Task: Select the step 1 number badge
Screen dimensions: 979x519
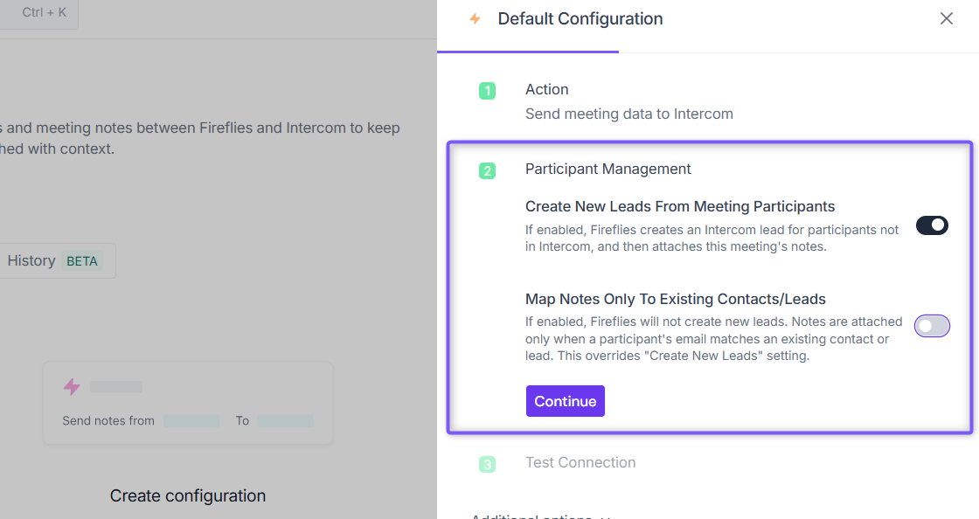Action: pos(487,91)
